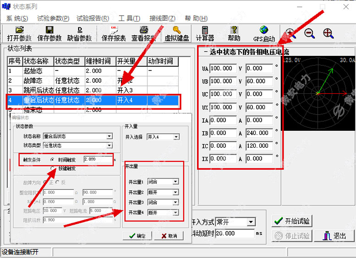
Task: Select the 时间触发 radio button
Action: 53,159
